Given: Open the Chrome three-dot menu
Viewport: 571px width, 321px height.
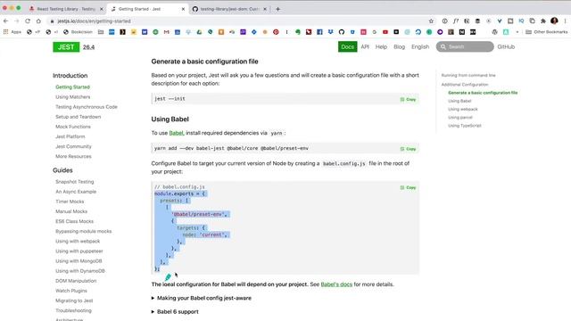Looking at the screenshot, I should click(565, 21).
